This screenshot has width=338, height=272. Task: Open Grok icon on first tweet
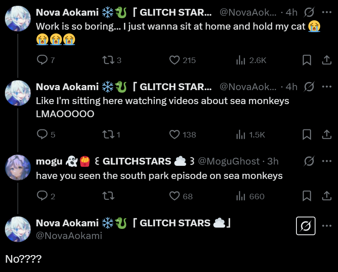pyautogui.click(x=309, y=12)
